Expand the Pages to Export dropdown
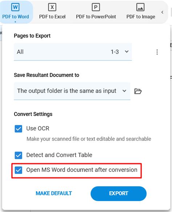 (x=73, y=52)
